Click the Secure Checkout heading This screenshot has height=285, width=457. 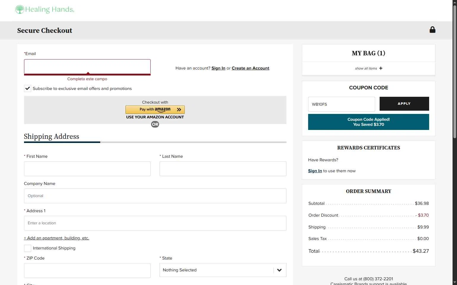(45, 30)
